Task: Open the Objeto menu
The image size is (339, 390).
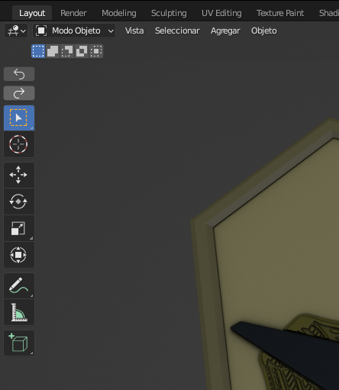Action: click(264, 31)
